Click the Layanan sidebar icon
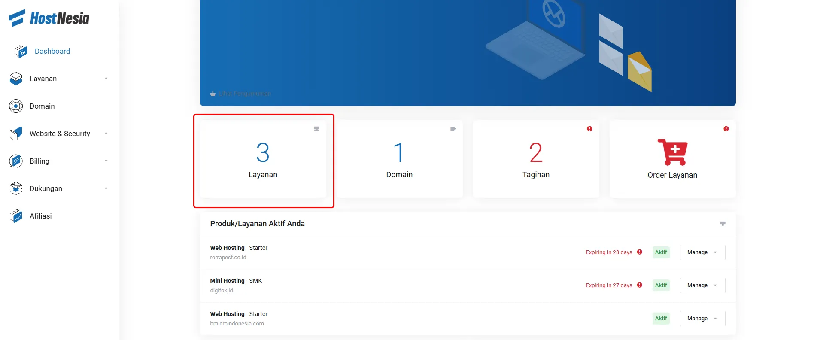This screenshot has height=340, width=814. [x=16, y=79]
